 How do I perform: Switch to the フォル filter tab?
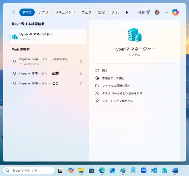pos(116,12)
